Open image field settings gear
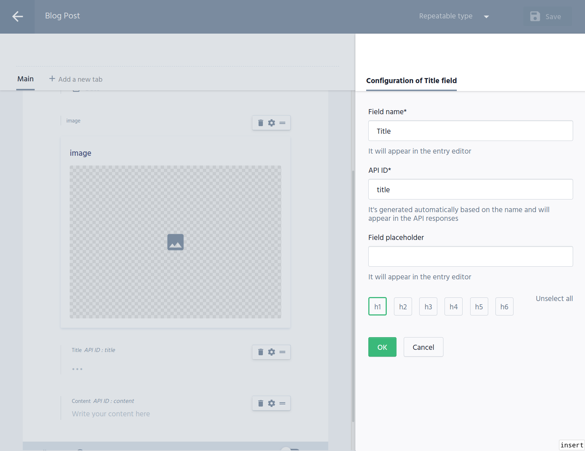 pyautogui.click(x=272, y=123)
